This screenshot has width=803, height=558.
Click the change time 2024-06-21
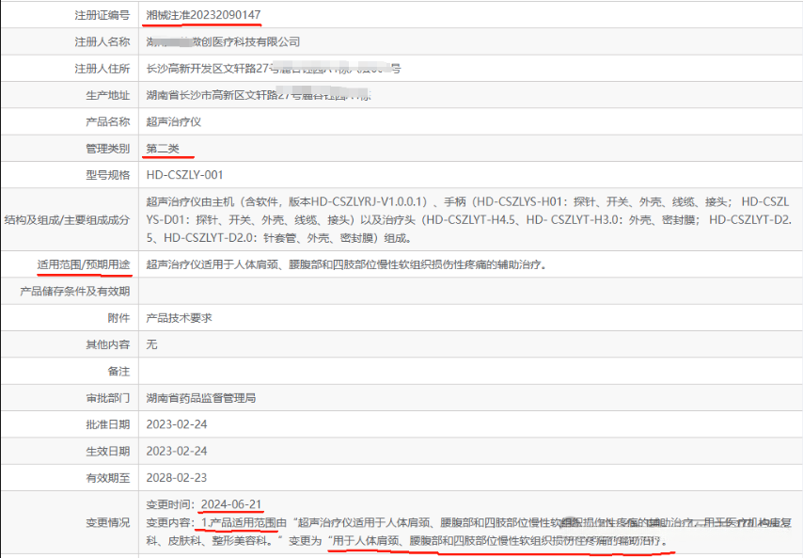[231, 503]
